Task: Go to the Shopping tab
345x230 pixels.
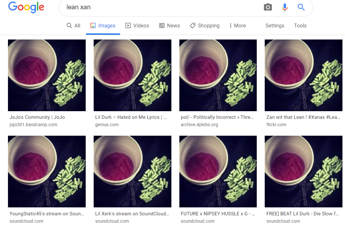Action: [x=205, y=26]
